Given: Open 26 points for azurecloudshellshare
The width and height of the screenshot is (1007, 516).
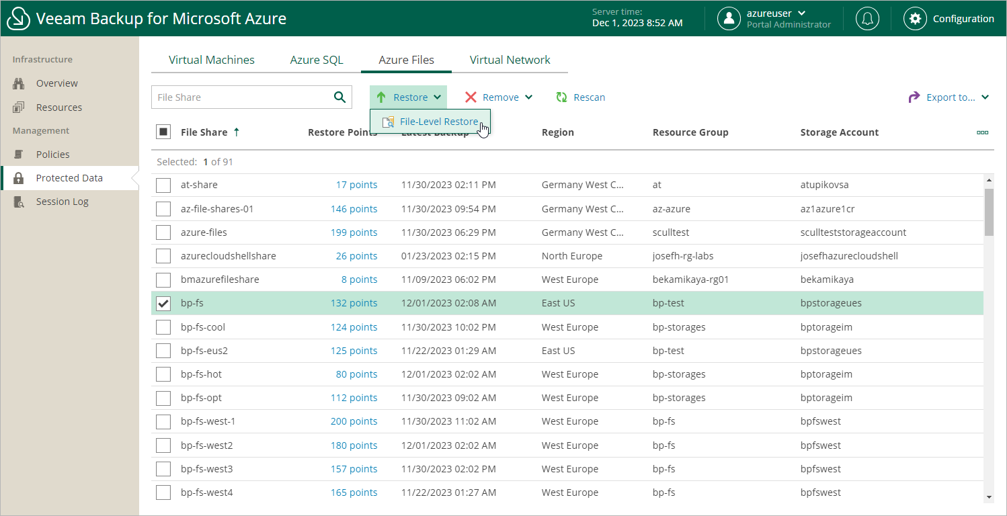Looking at the screenshot, I should click(356, 256).
